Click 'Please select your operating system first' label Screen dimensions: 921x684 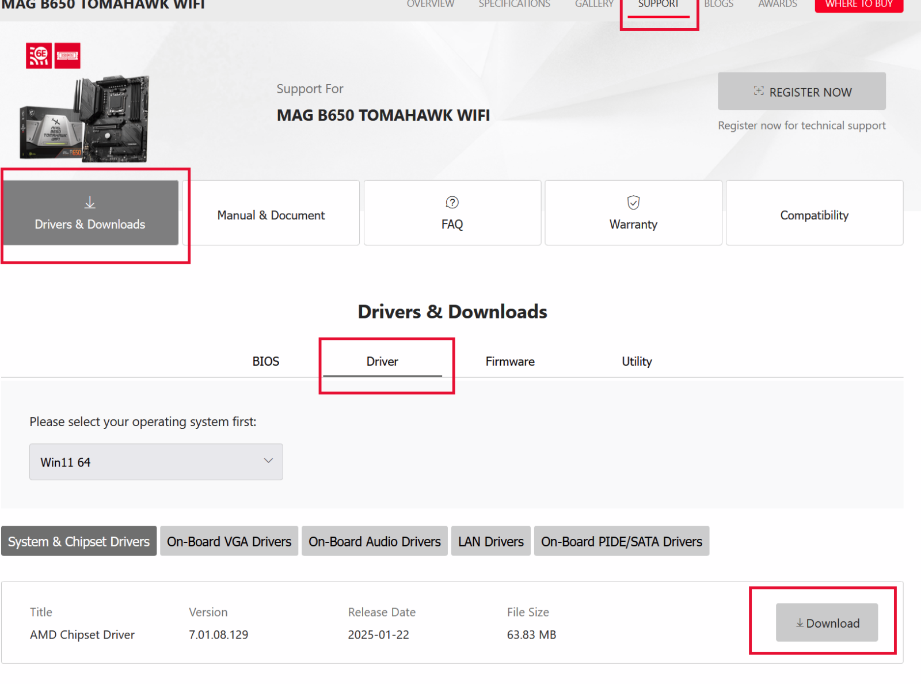143,421
